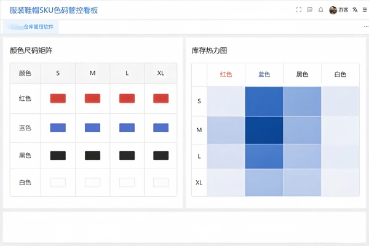Click heatmap cell for 白色 size S

tap(340, 101)
